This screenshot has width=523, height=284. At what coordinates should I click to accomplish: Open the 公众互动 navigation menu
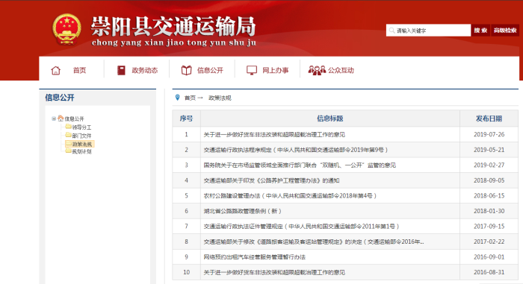341,70
